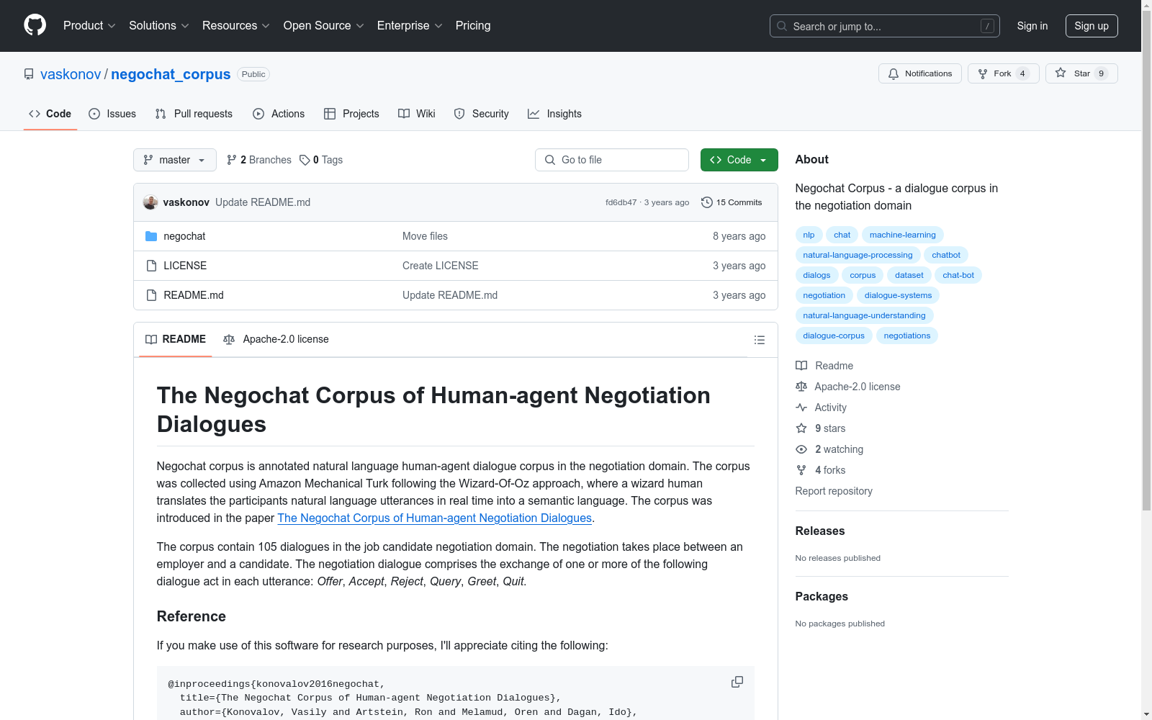Click the scale icon beside Apache-2.0 license in About
Image resolution: width=1152 pixels, height=720 pixels.
(801, 387)
